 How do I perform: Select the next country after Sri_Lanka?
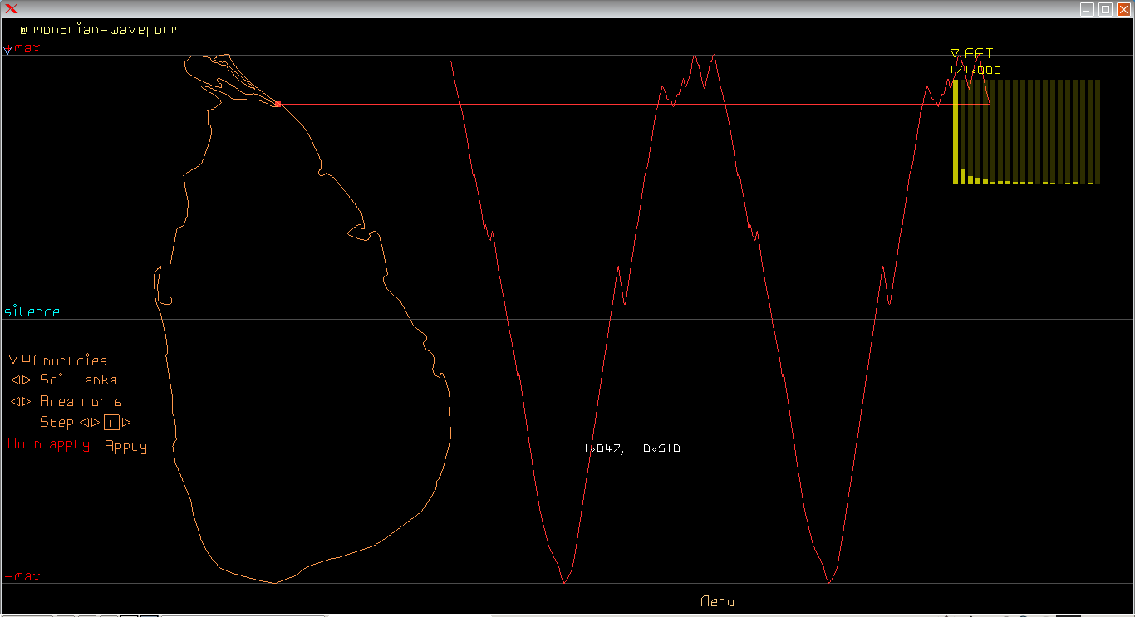click(27, 380)
